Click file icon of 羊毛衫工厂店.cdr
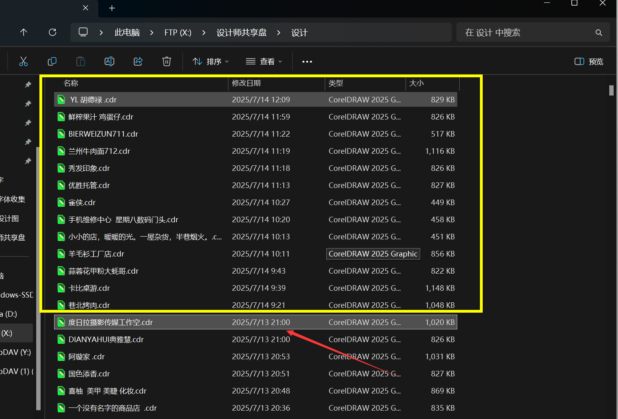 click(x=61, y=254)
